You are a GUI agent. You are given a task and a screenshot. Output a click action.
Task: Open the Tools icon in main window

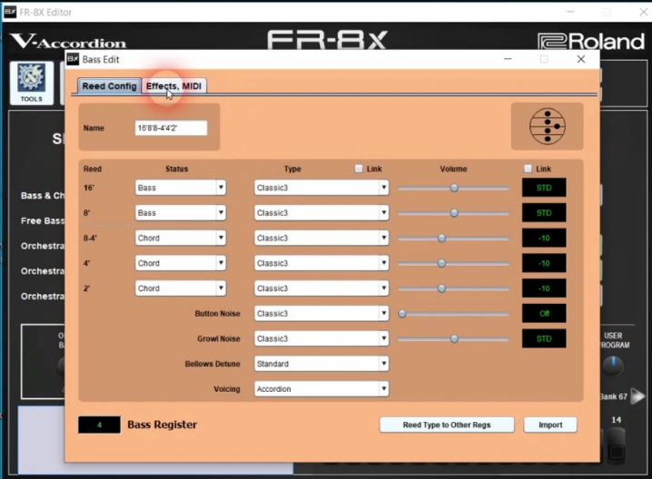pos(31,83)
